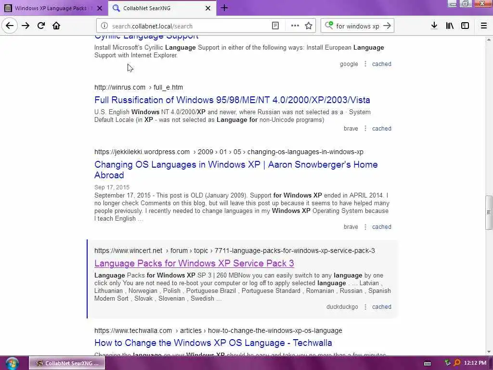Toggle reader view in address bar
Image resolution: width=493 pixels, height=370 pixels.
click(x=275, y=26)
